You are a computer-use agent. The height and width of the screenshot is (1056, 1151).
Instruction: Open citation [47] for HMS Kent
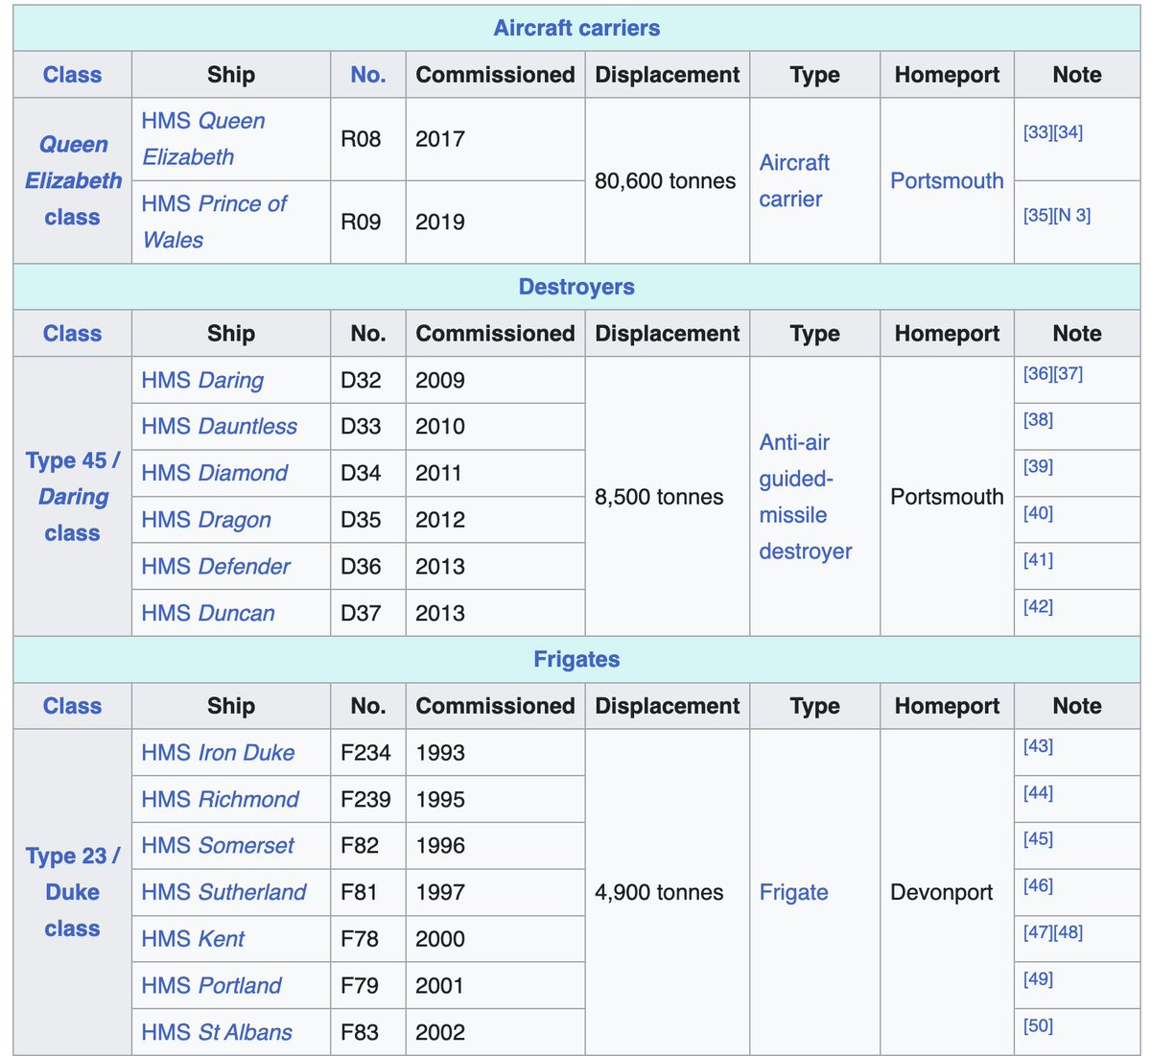click(1038, 932)
